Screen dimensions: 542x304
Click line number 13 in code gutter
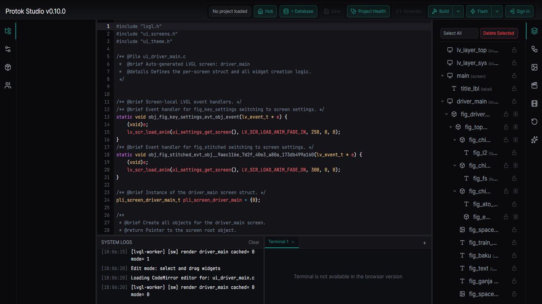(107, 117)
